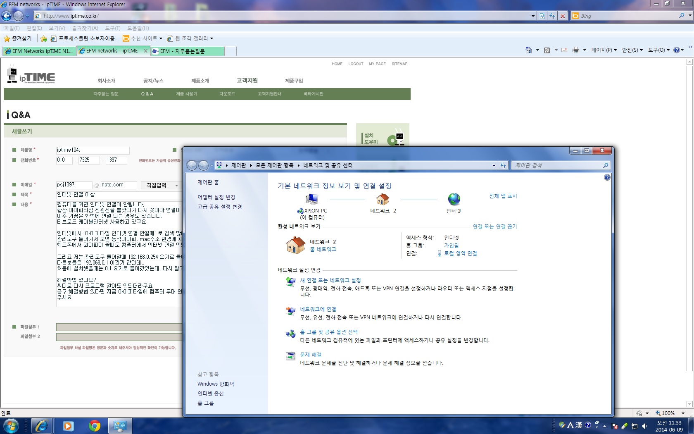Open the email domain 직접입력 dropdown

[161, 185]
